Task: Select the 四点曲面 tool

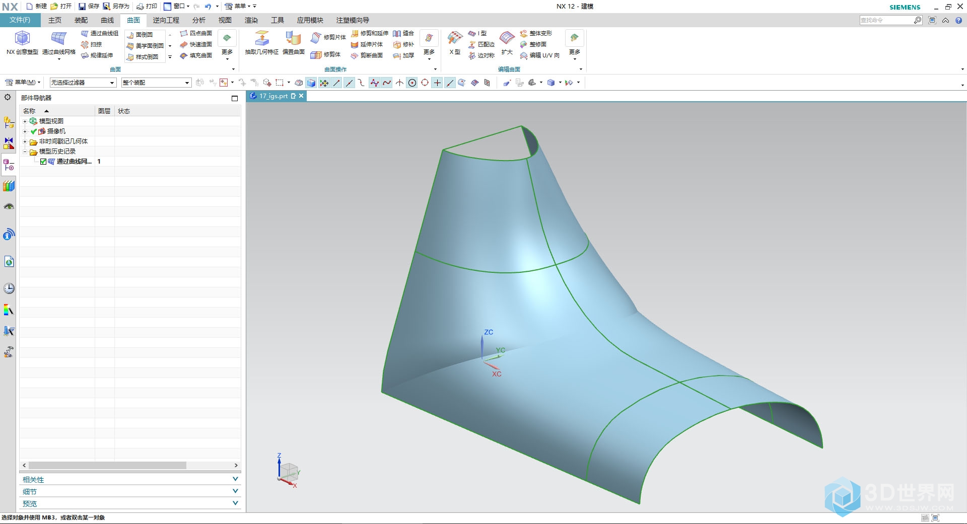Action: 196,33
